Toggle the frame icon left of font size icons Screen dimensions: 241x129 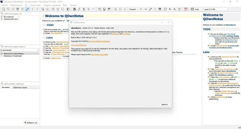[165, 9]
